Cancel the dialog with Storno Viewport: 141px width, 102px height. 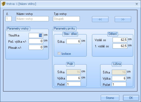pyautogui.click(x=110, y=98)
